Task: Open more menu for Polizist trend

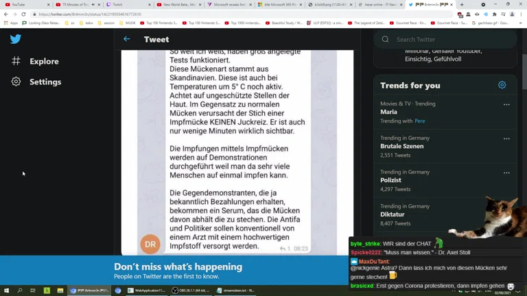Action: click(506, 173)
